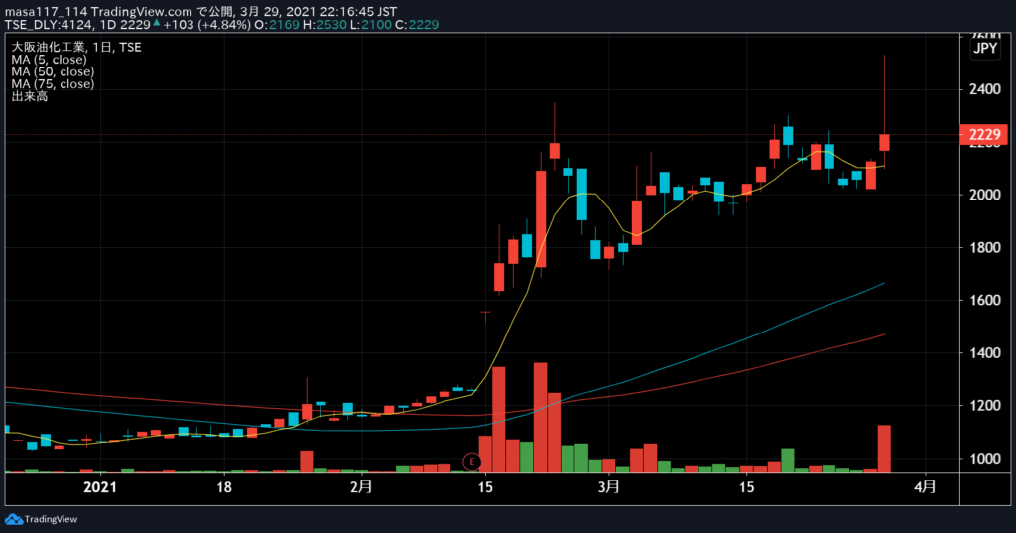Click the 1800 price axis label
The image size is (1016, 533).
985,248
